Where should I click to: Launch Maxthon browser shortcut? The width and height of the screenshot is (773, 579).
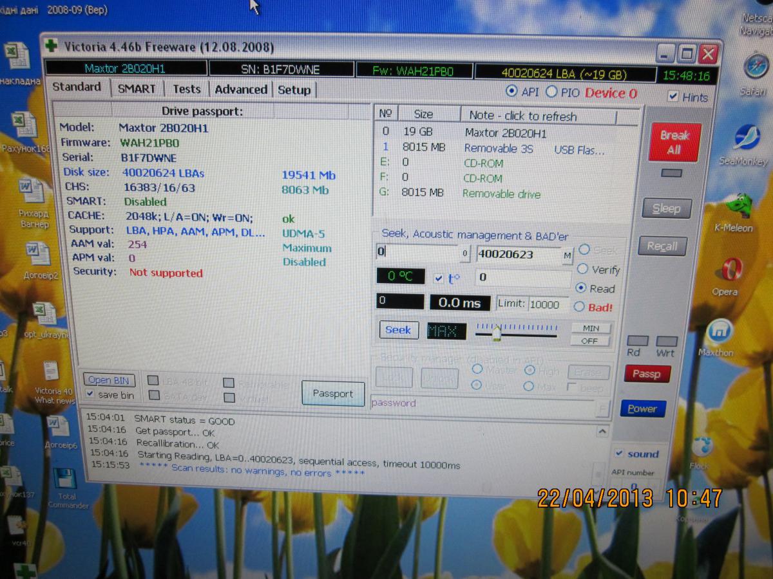coord(718,332)
